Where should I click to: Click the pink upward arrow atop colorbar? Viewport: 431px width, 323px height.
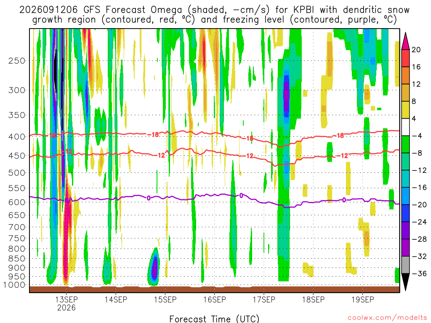[x=405, y=41]
